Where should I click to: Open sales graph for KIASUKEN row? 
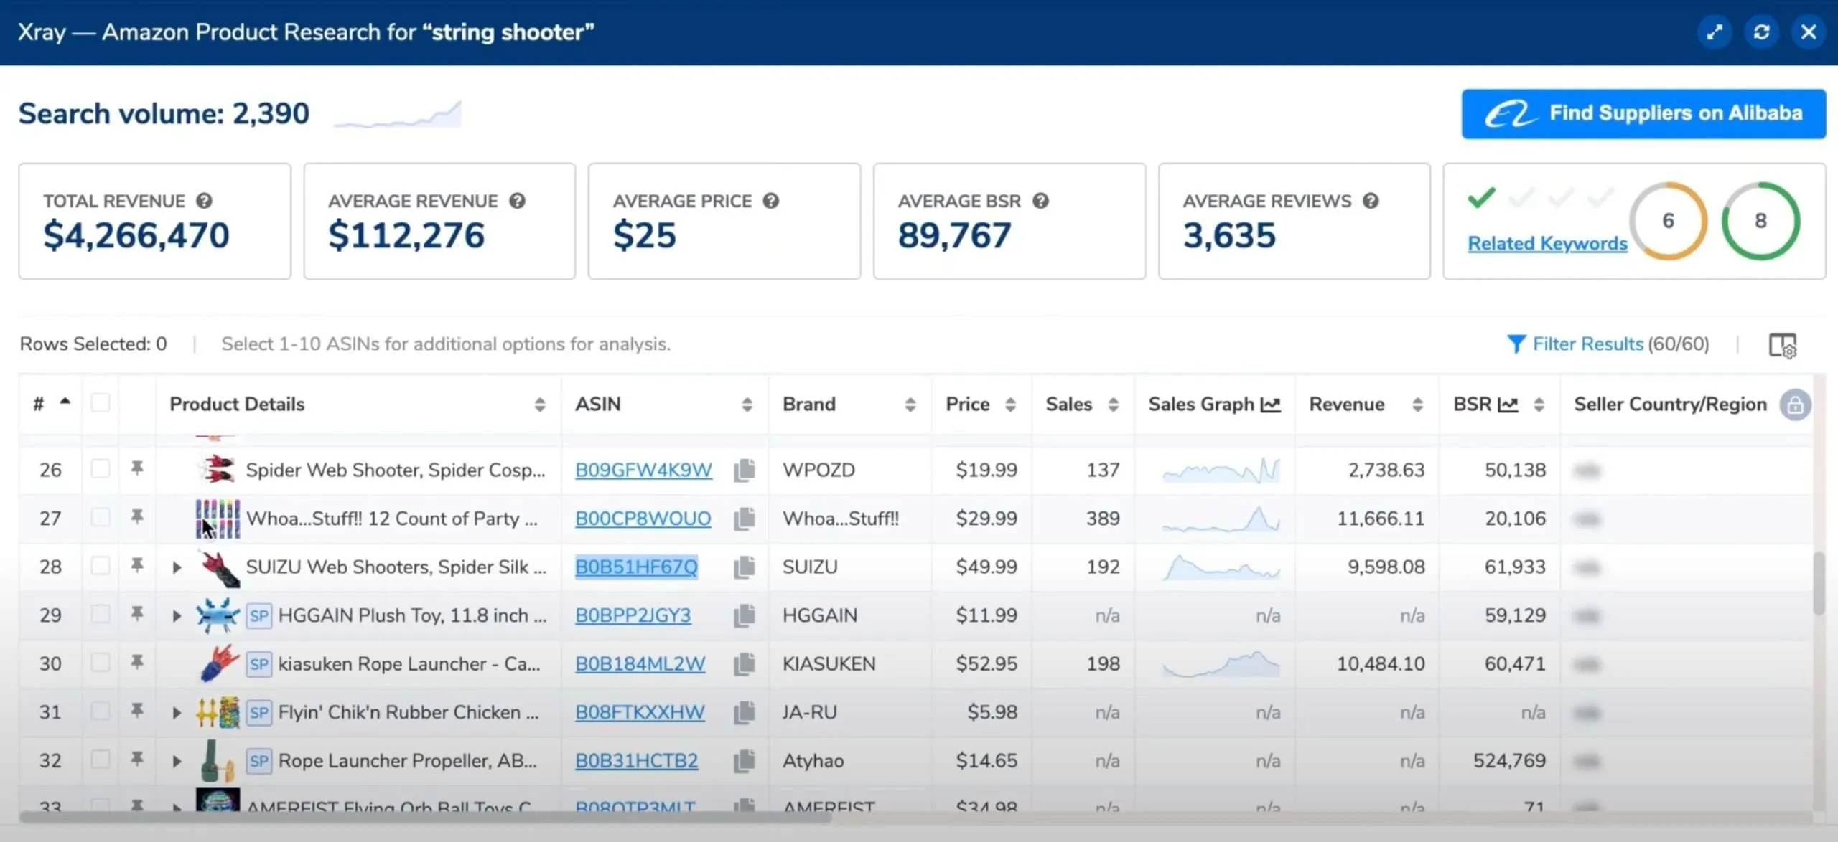[x=1221, y=664]
